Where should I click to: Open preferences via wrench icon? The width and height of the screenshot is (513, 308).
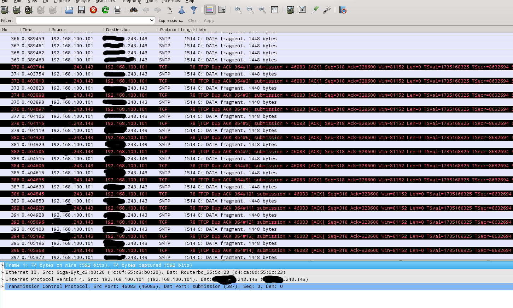pyautogui.click(x=327, y=10)
